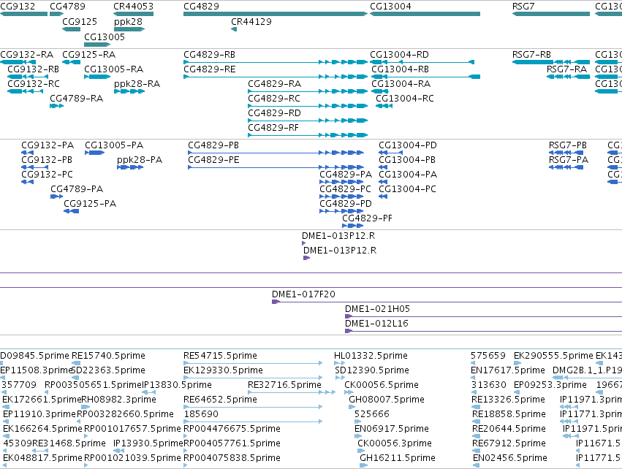The height and width of the screenshot is (469, 622).
Task: Select protein CG13005-PA
Action: coord(114,145)
